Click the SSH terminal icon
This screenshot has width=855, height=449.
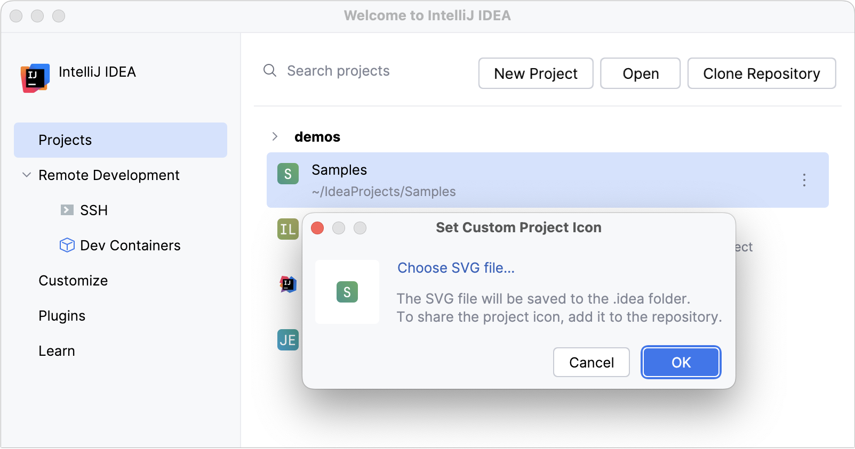67,210
